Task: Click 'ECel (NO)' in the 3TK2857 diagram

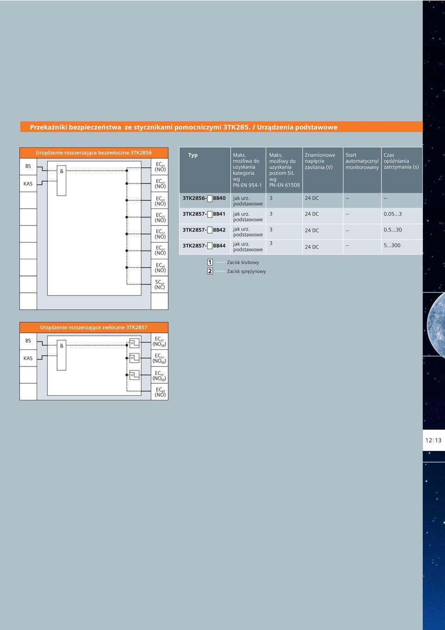Action: click(160, 392)
